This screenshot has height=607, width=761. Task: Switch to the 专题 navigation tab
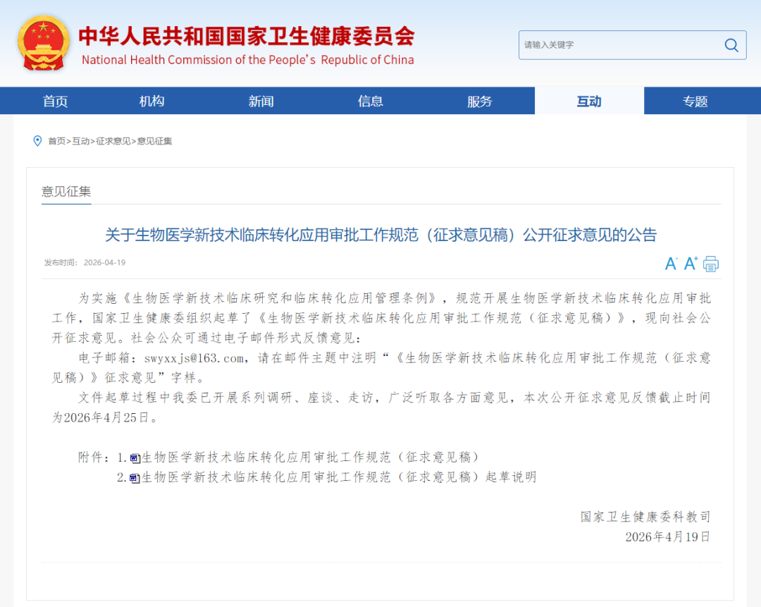point(698,101)
